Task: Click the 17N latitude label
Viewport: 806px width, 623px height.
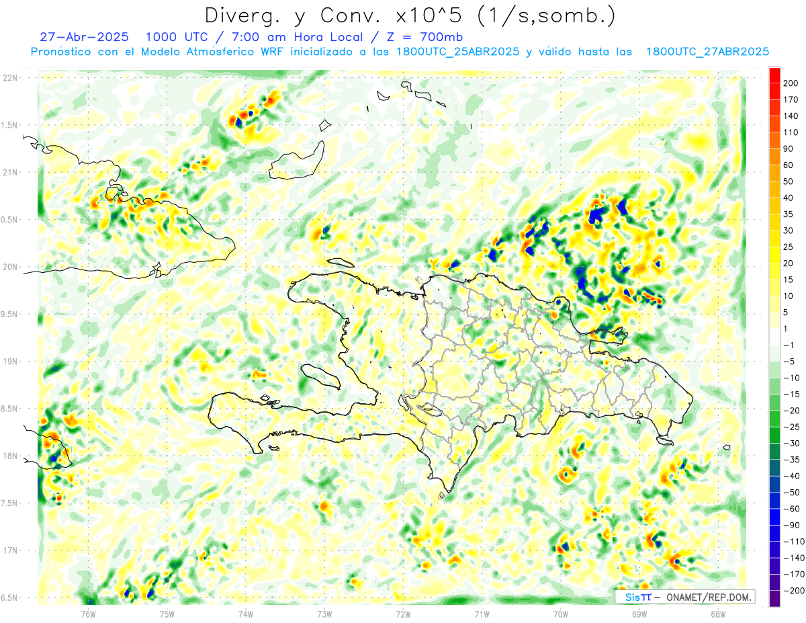Action: (9, 550)
